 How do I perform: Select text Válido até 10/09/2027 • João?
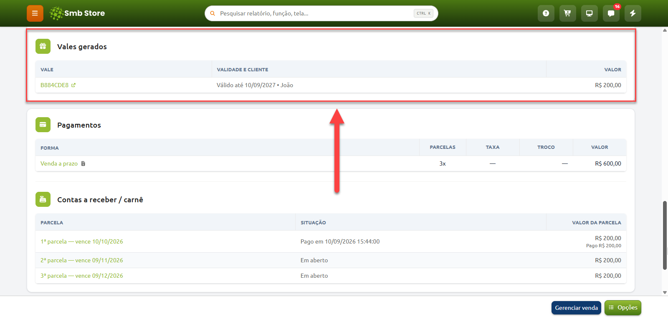point(255,85)
